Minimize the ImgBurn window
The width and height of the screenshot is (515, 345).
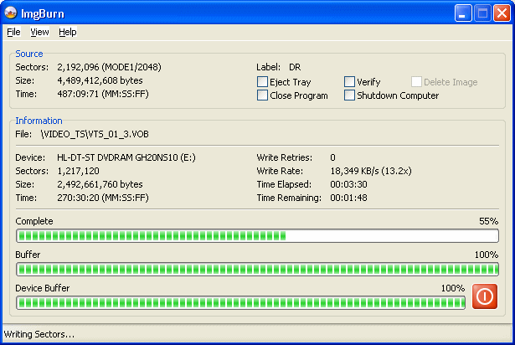(x=463, y=13)
